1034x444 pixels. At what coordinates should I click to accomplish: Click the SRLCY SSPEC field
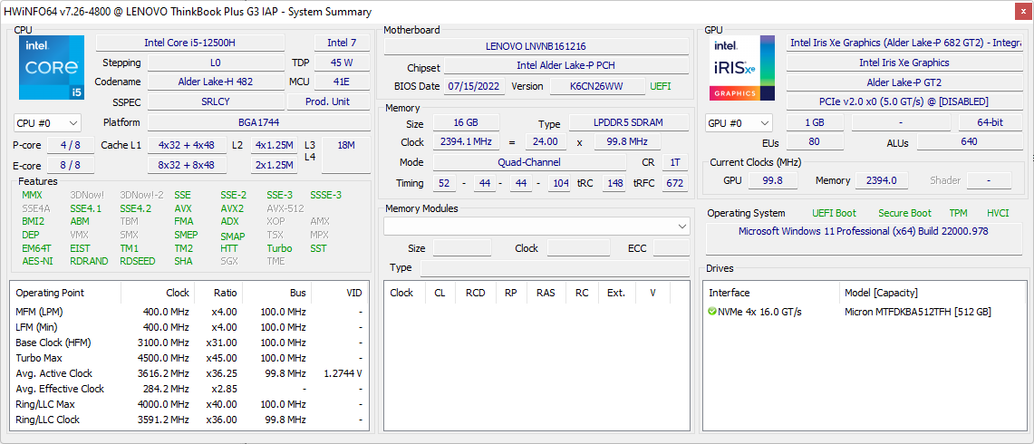pyautogui.click(x=216, y=101)
